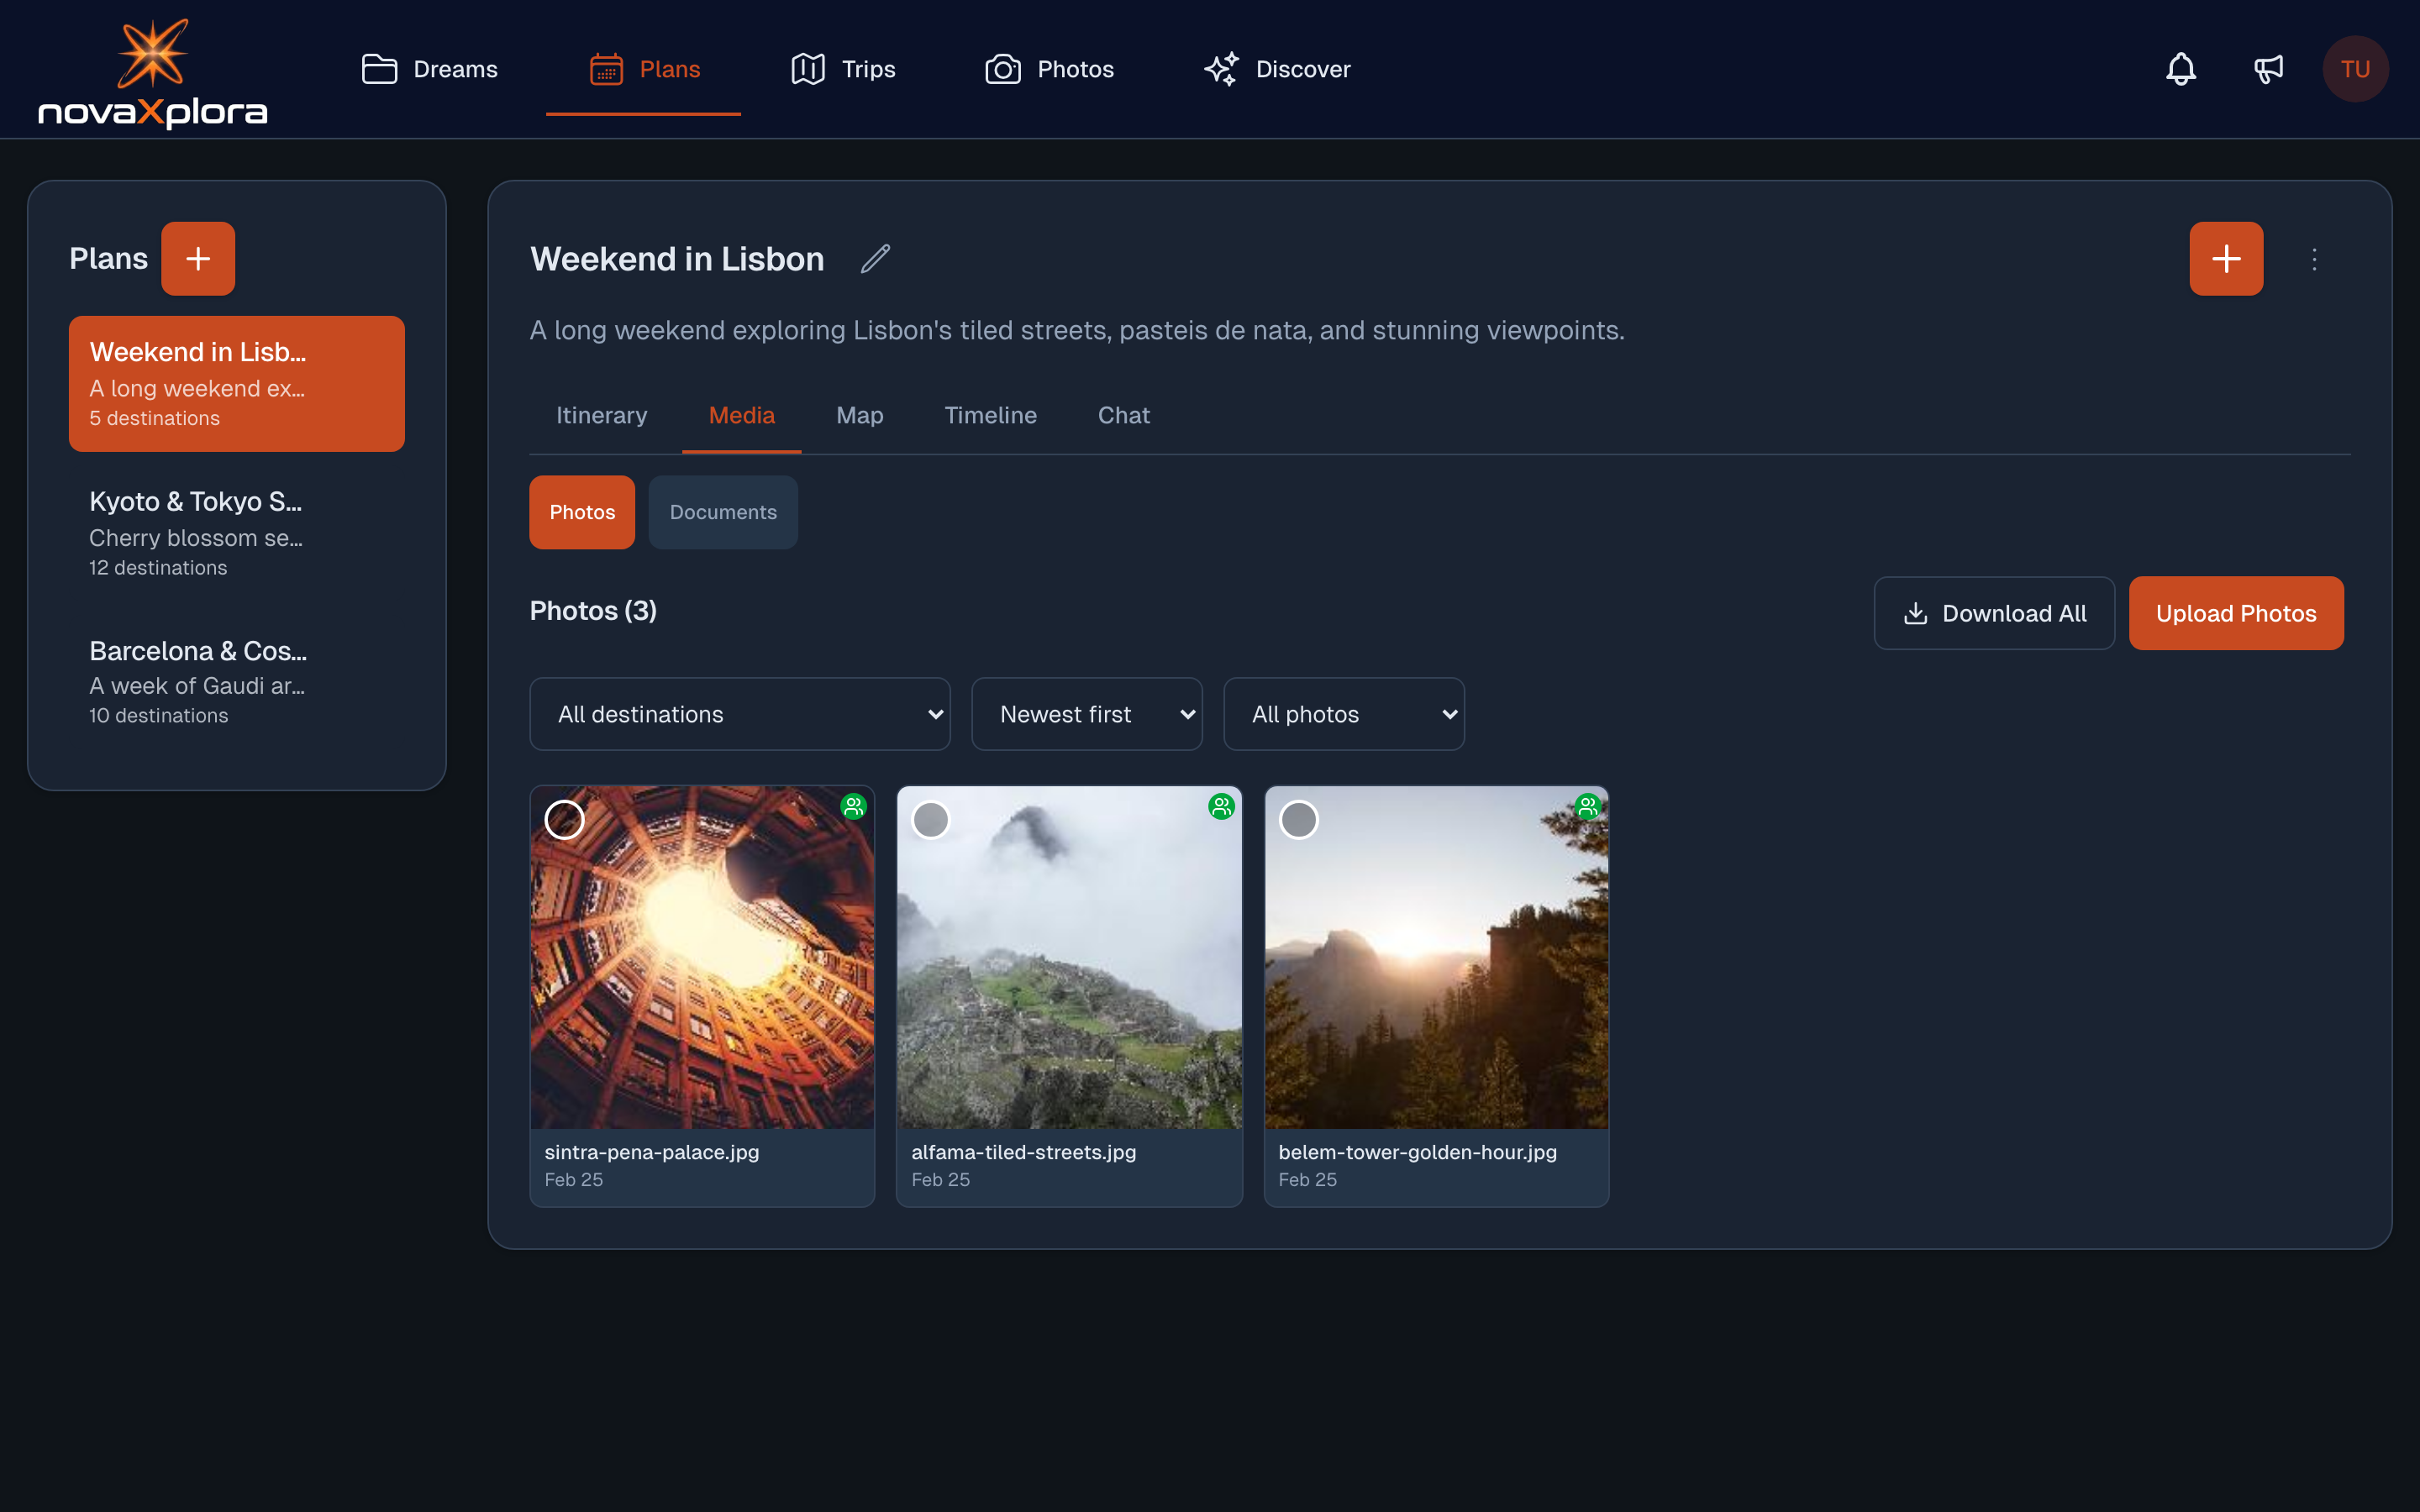Select the sintra-pena-palace.jpg photo checkbox

564,820
